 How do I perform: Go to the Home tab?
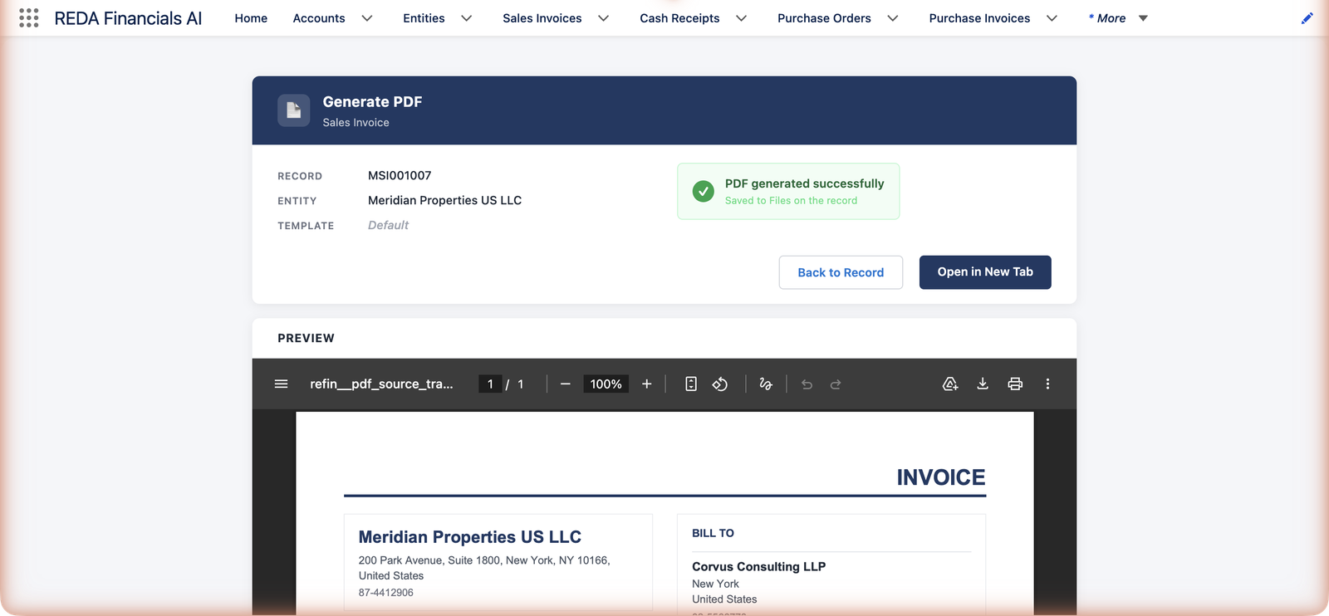[251, 18]
